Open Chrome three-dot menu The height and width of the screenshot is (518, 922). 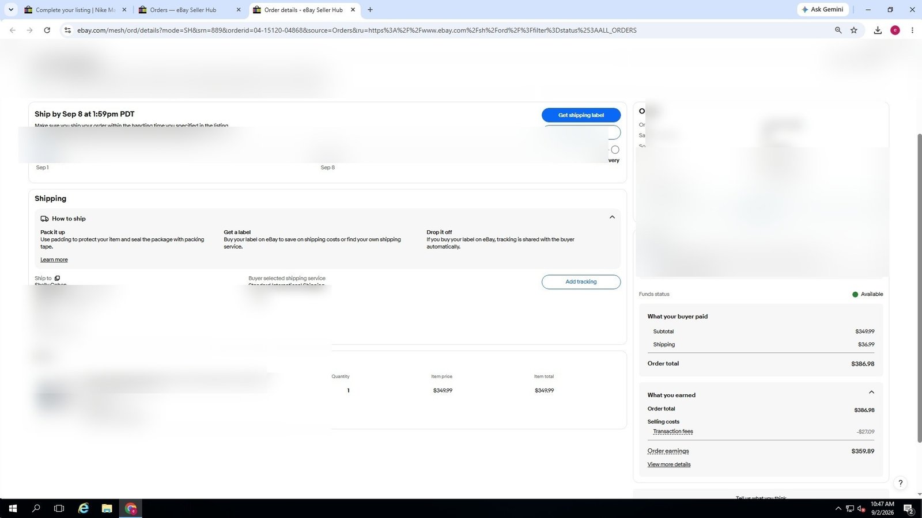912,31
